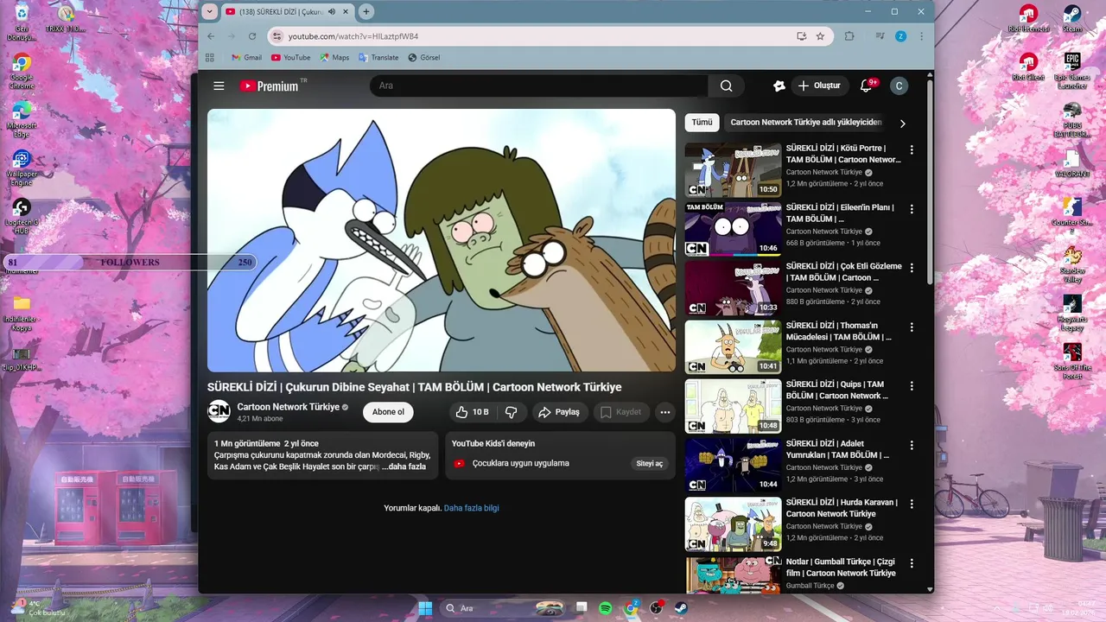Screen dimensions: 1106x622
Task: Open Spotify from the taskbar
Action: click(606, 608)
